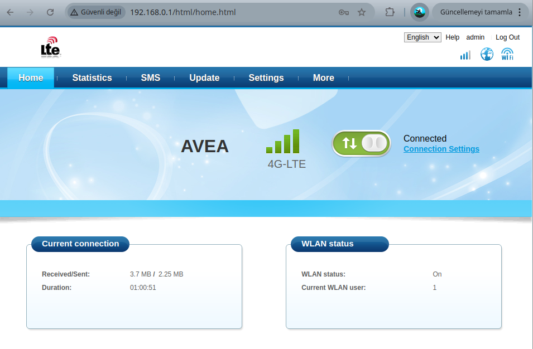Toggle the Connected switch to disconnect
Screen dimensions: 533x349
coord(361,144)
